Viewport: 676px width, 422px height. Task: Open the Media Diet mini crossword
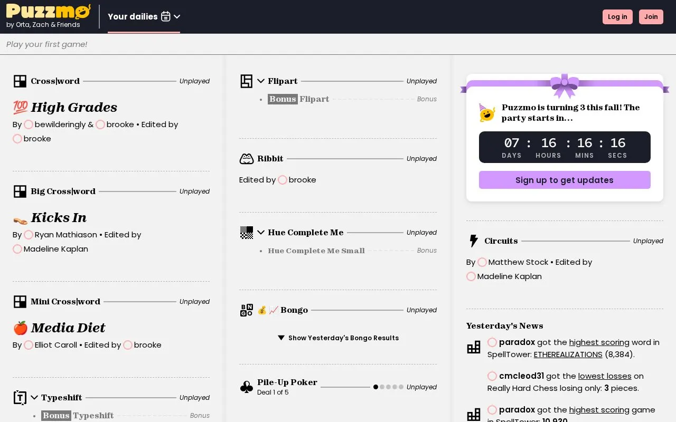(68, 328)
